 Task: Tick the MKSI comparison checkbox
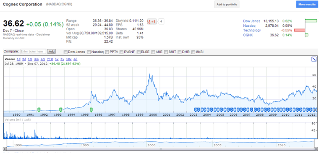[x=193, y=52]
